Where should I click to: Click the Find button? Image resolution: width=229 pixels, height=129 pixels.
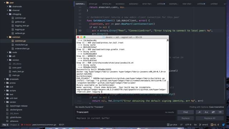pyautogui.click(x=185, y=112)
